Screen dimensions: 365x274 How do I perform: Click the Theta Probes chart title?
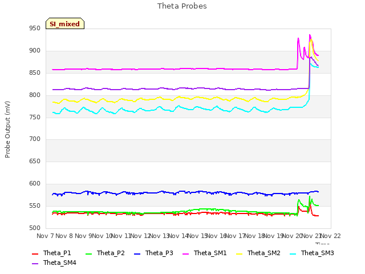coord(182,6)
